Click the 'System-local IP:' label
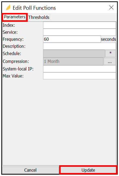 coord(18,69)
